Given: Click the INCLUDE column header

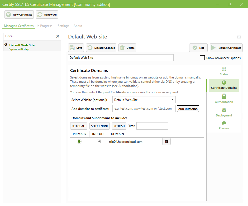Looking at the screenshot, I should tap(99, 134).
